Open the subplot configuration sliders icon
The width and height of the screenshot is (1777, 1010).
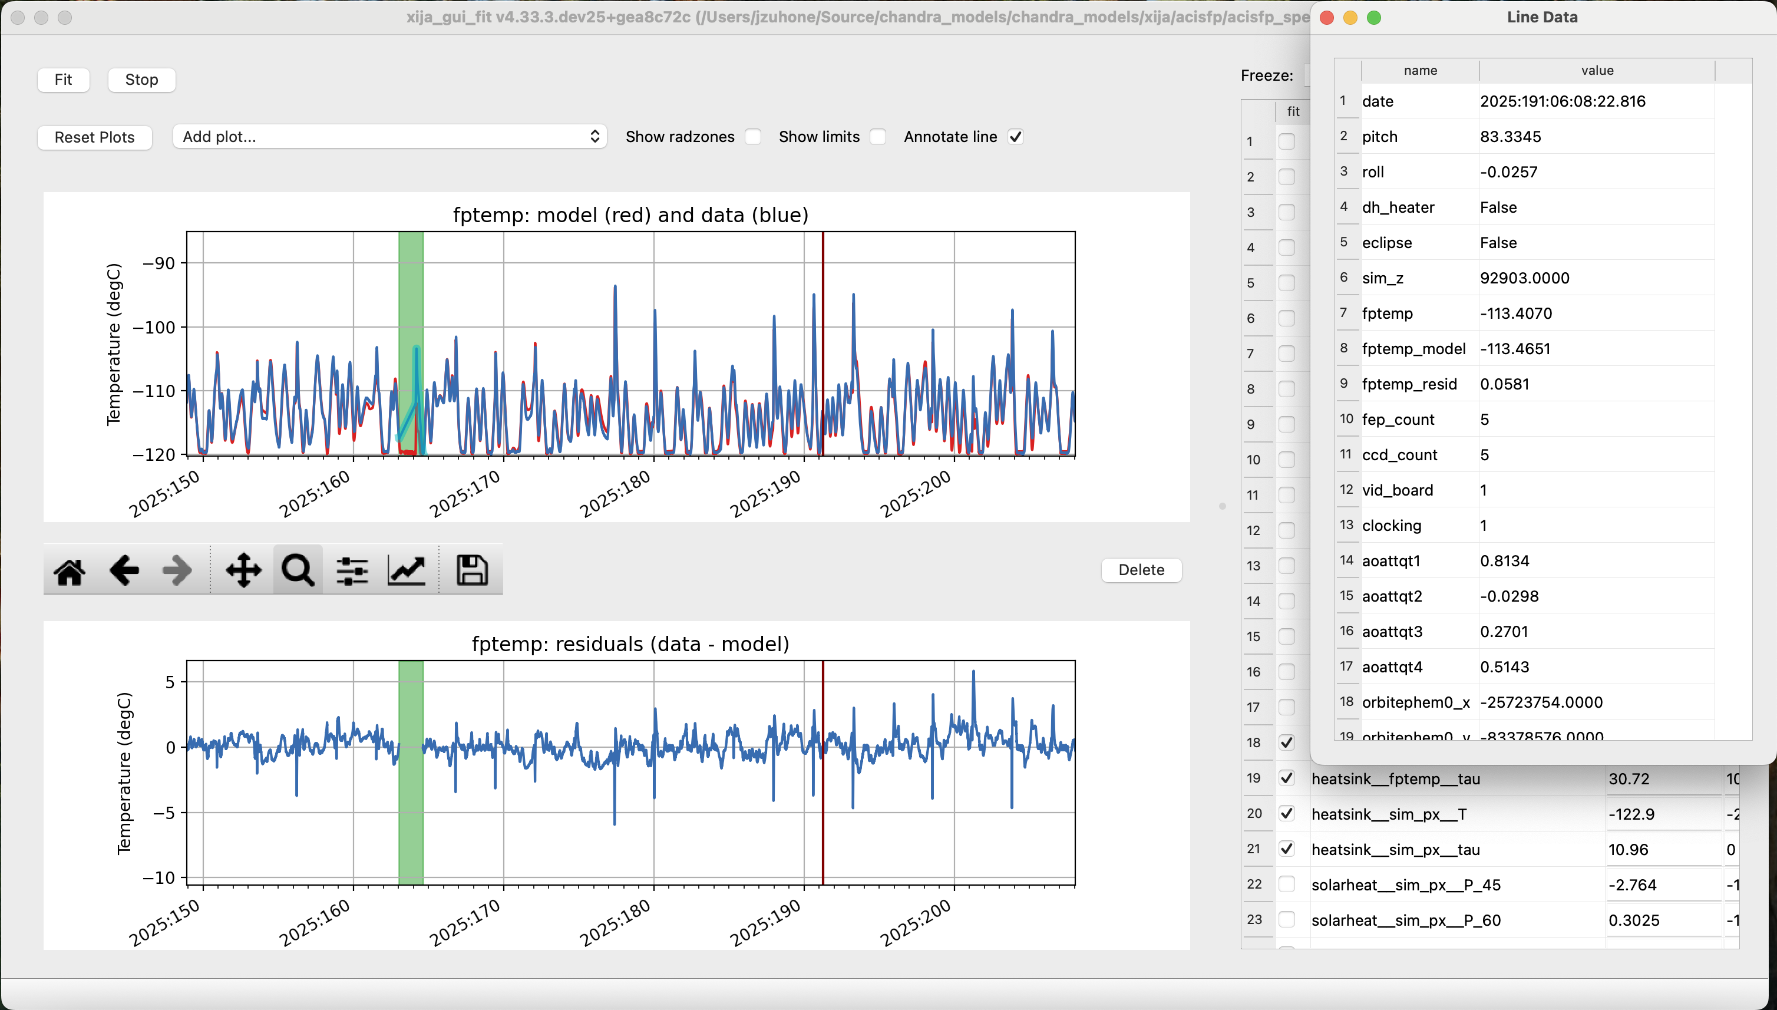352,572
